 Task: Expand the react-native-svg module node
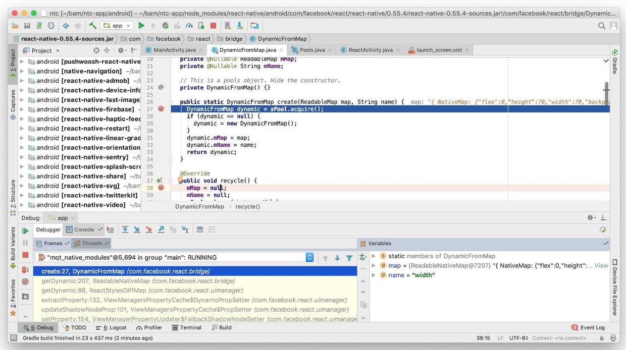22,186
